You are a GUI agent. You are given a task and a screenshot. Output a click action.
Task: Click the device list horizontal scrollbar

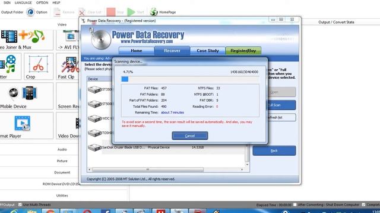pos(148,170)
